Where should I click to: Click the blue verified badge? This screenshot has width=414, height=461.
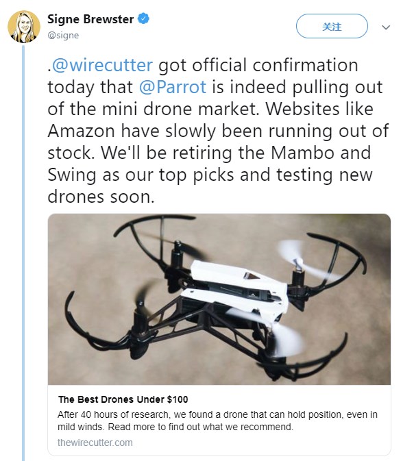point(141,20)
